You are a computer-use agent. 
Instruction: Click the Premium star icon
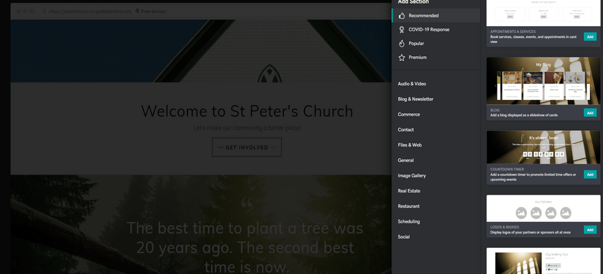(x=402, y=58)
